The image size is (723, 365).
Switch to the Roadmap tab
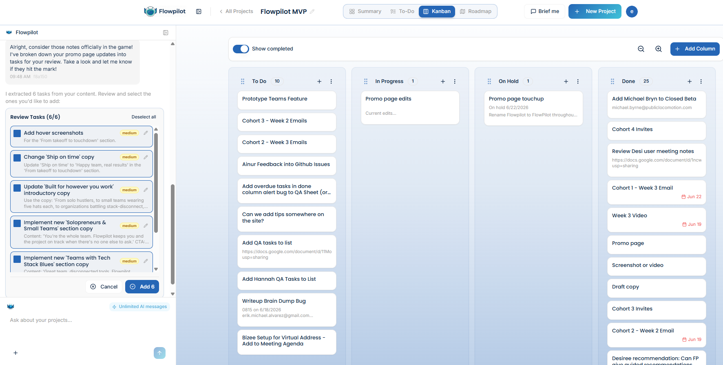[x=475, y=11]
